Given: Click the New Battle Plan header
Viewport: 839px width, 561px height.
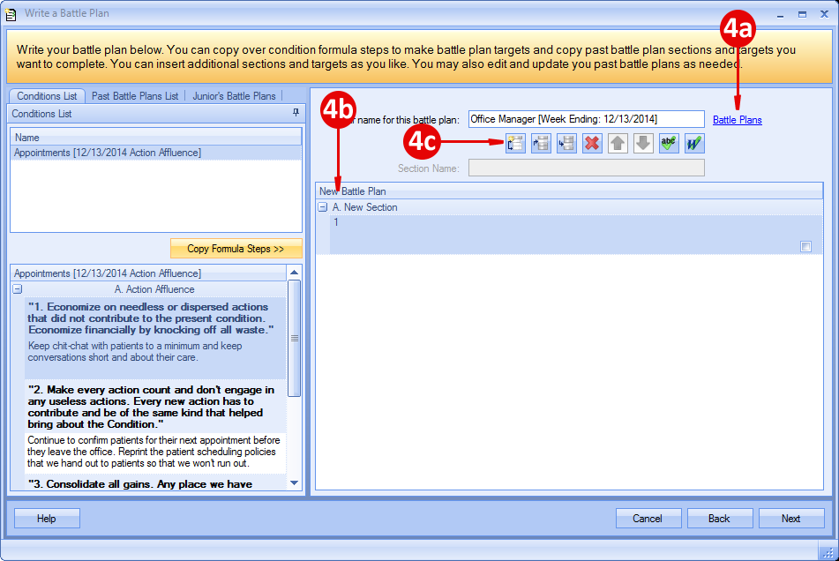Looking at the screenshot, I should (569, 191).
